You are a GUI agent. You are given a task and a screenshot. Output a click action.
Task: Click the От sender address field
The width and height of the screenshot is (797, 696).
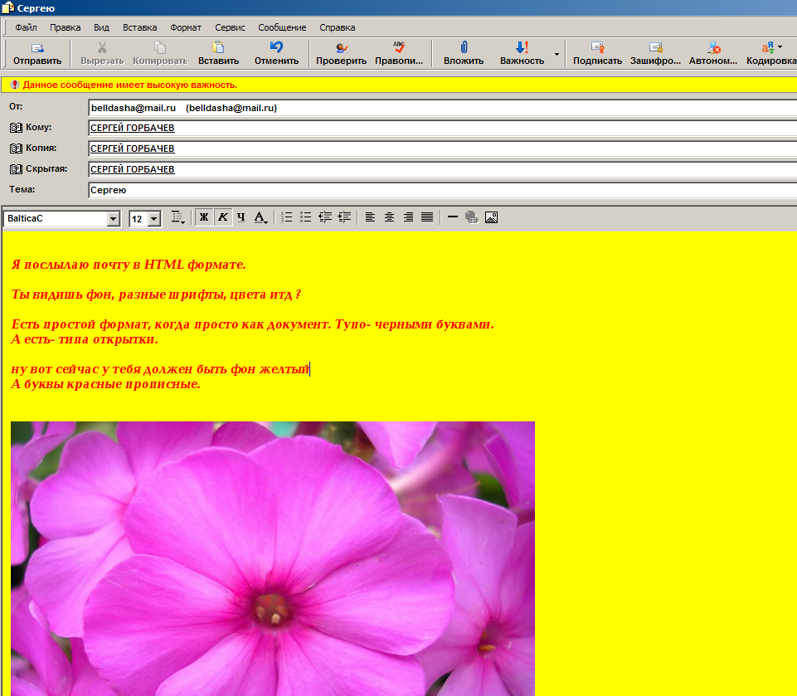[x=442, y=108]
